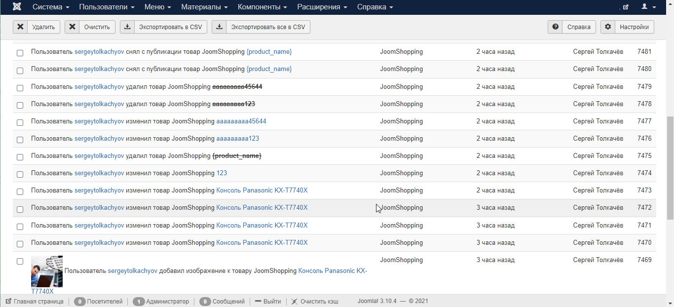The width and height of the screenshot is (674, 307).
Task: Click the external site preview icon
Action: tap(625, 7)
